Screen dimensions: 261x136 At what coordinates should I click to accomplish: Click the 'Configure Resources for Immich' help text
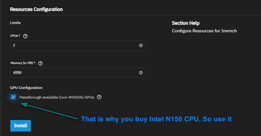coord(204,31)
